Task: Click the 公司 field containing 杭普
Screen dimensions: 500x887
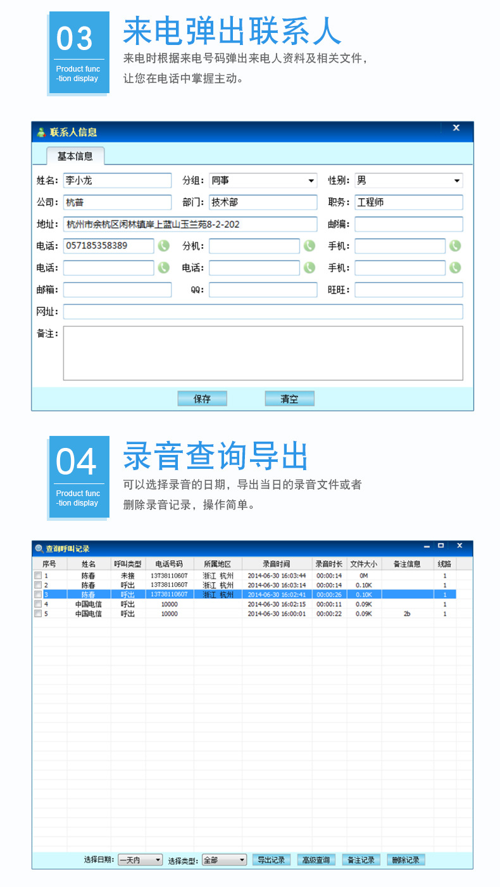Action: pos(117,203)
